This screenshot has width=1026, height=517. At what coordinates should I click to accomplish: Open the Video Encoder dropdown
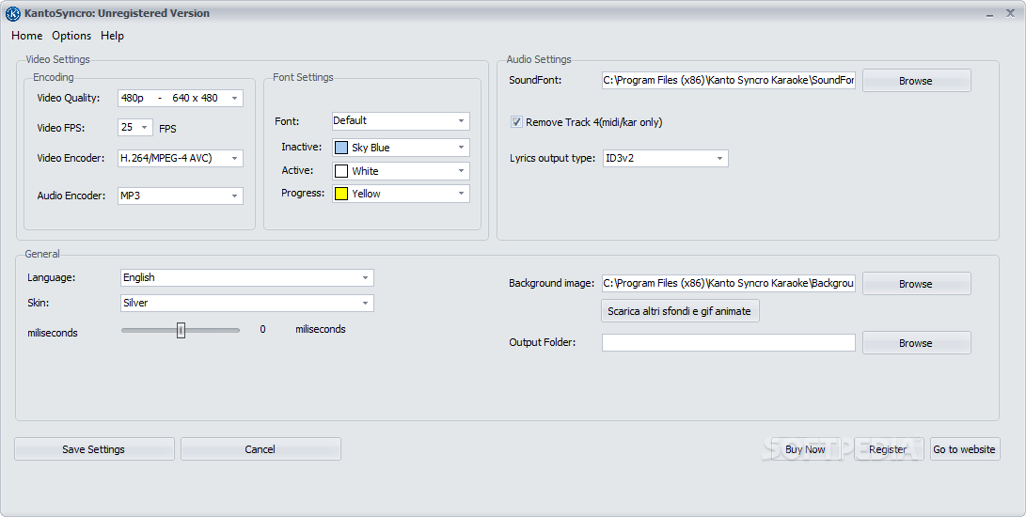[180, 158]
